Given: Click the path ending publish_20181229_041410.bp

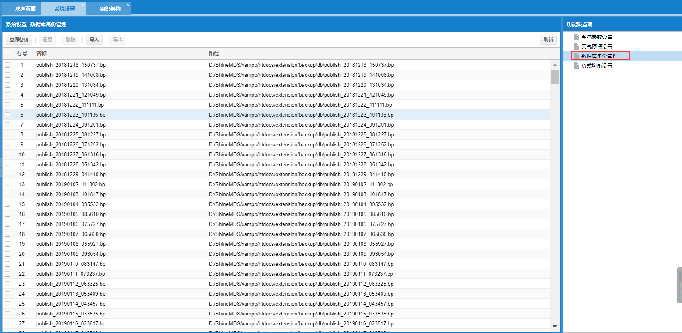Looking at the screenshot, I should pos(301,174).
